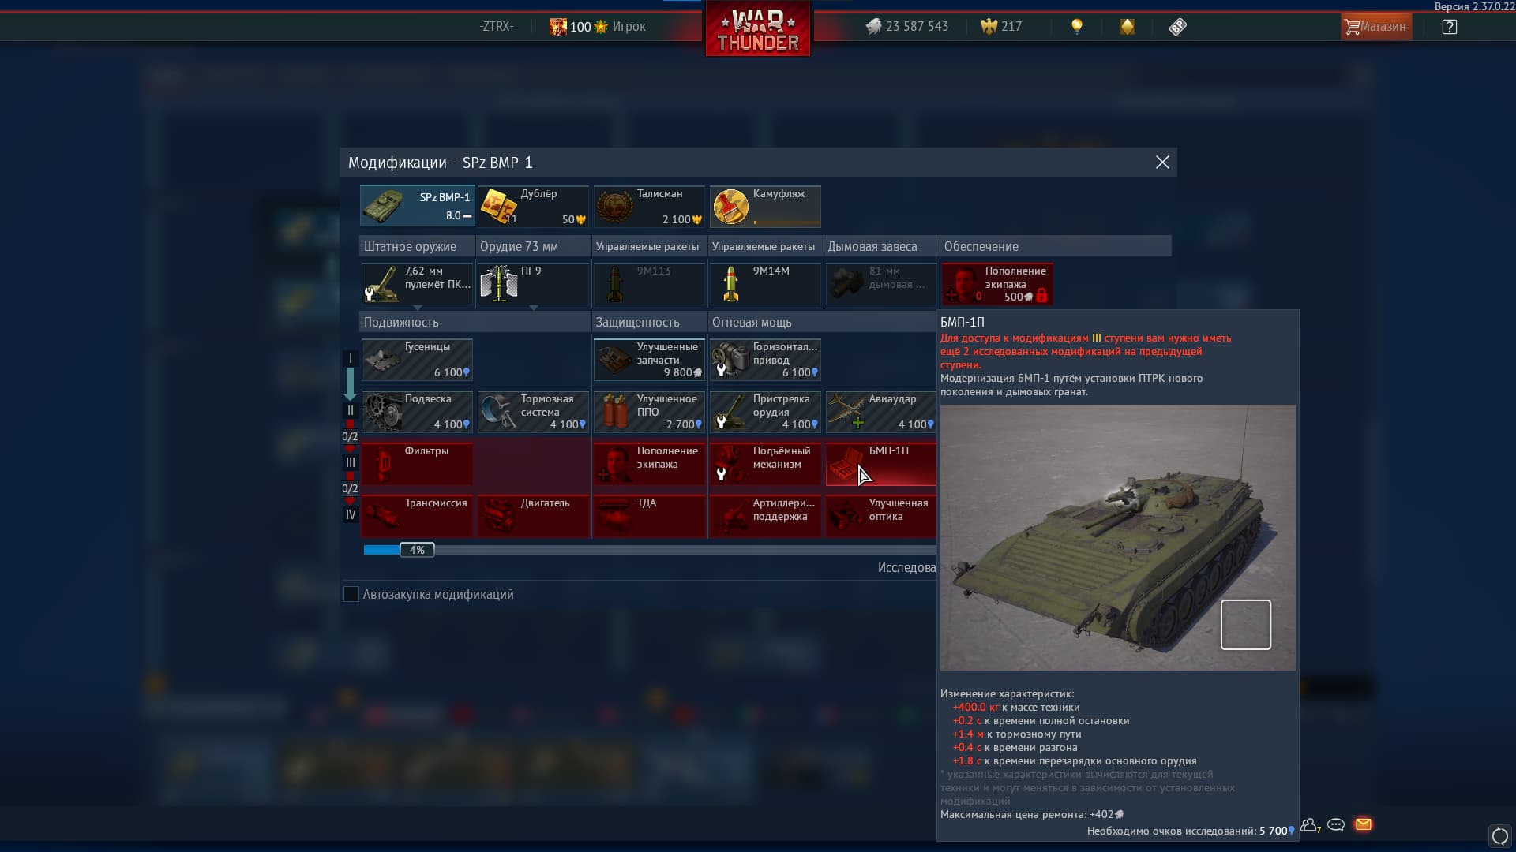This screenshot has height=852, width=1516.
Task: Close the Модификации window
Action: (x=1162, y=163)
